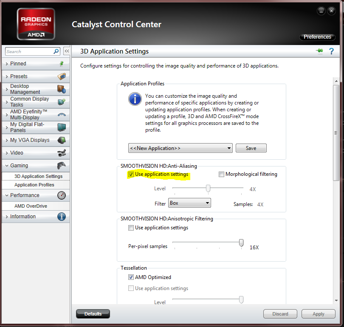Click the Performance gauge icon
Image resolution: width=344 pixels, height=327 pixels.
(62, 195)
